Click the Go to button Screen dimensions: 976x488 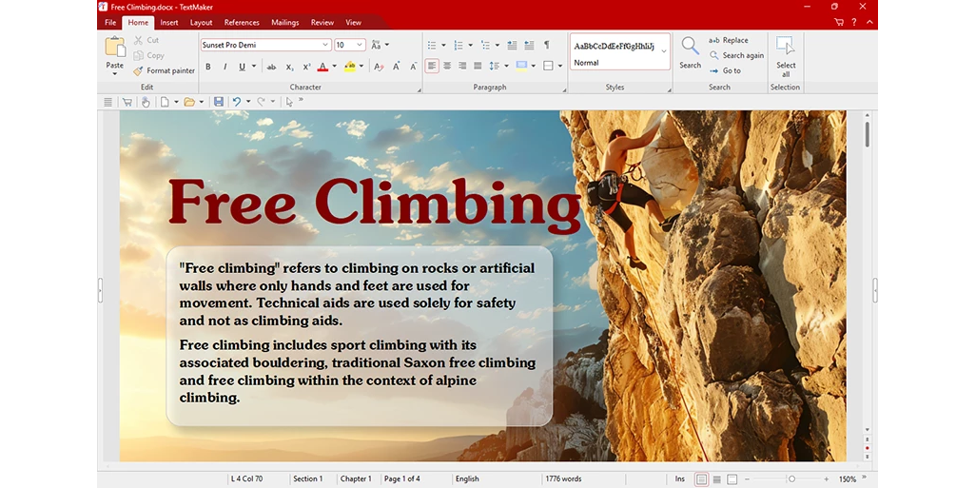[x=725, y=71]
